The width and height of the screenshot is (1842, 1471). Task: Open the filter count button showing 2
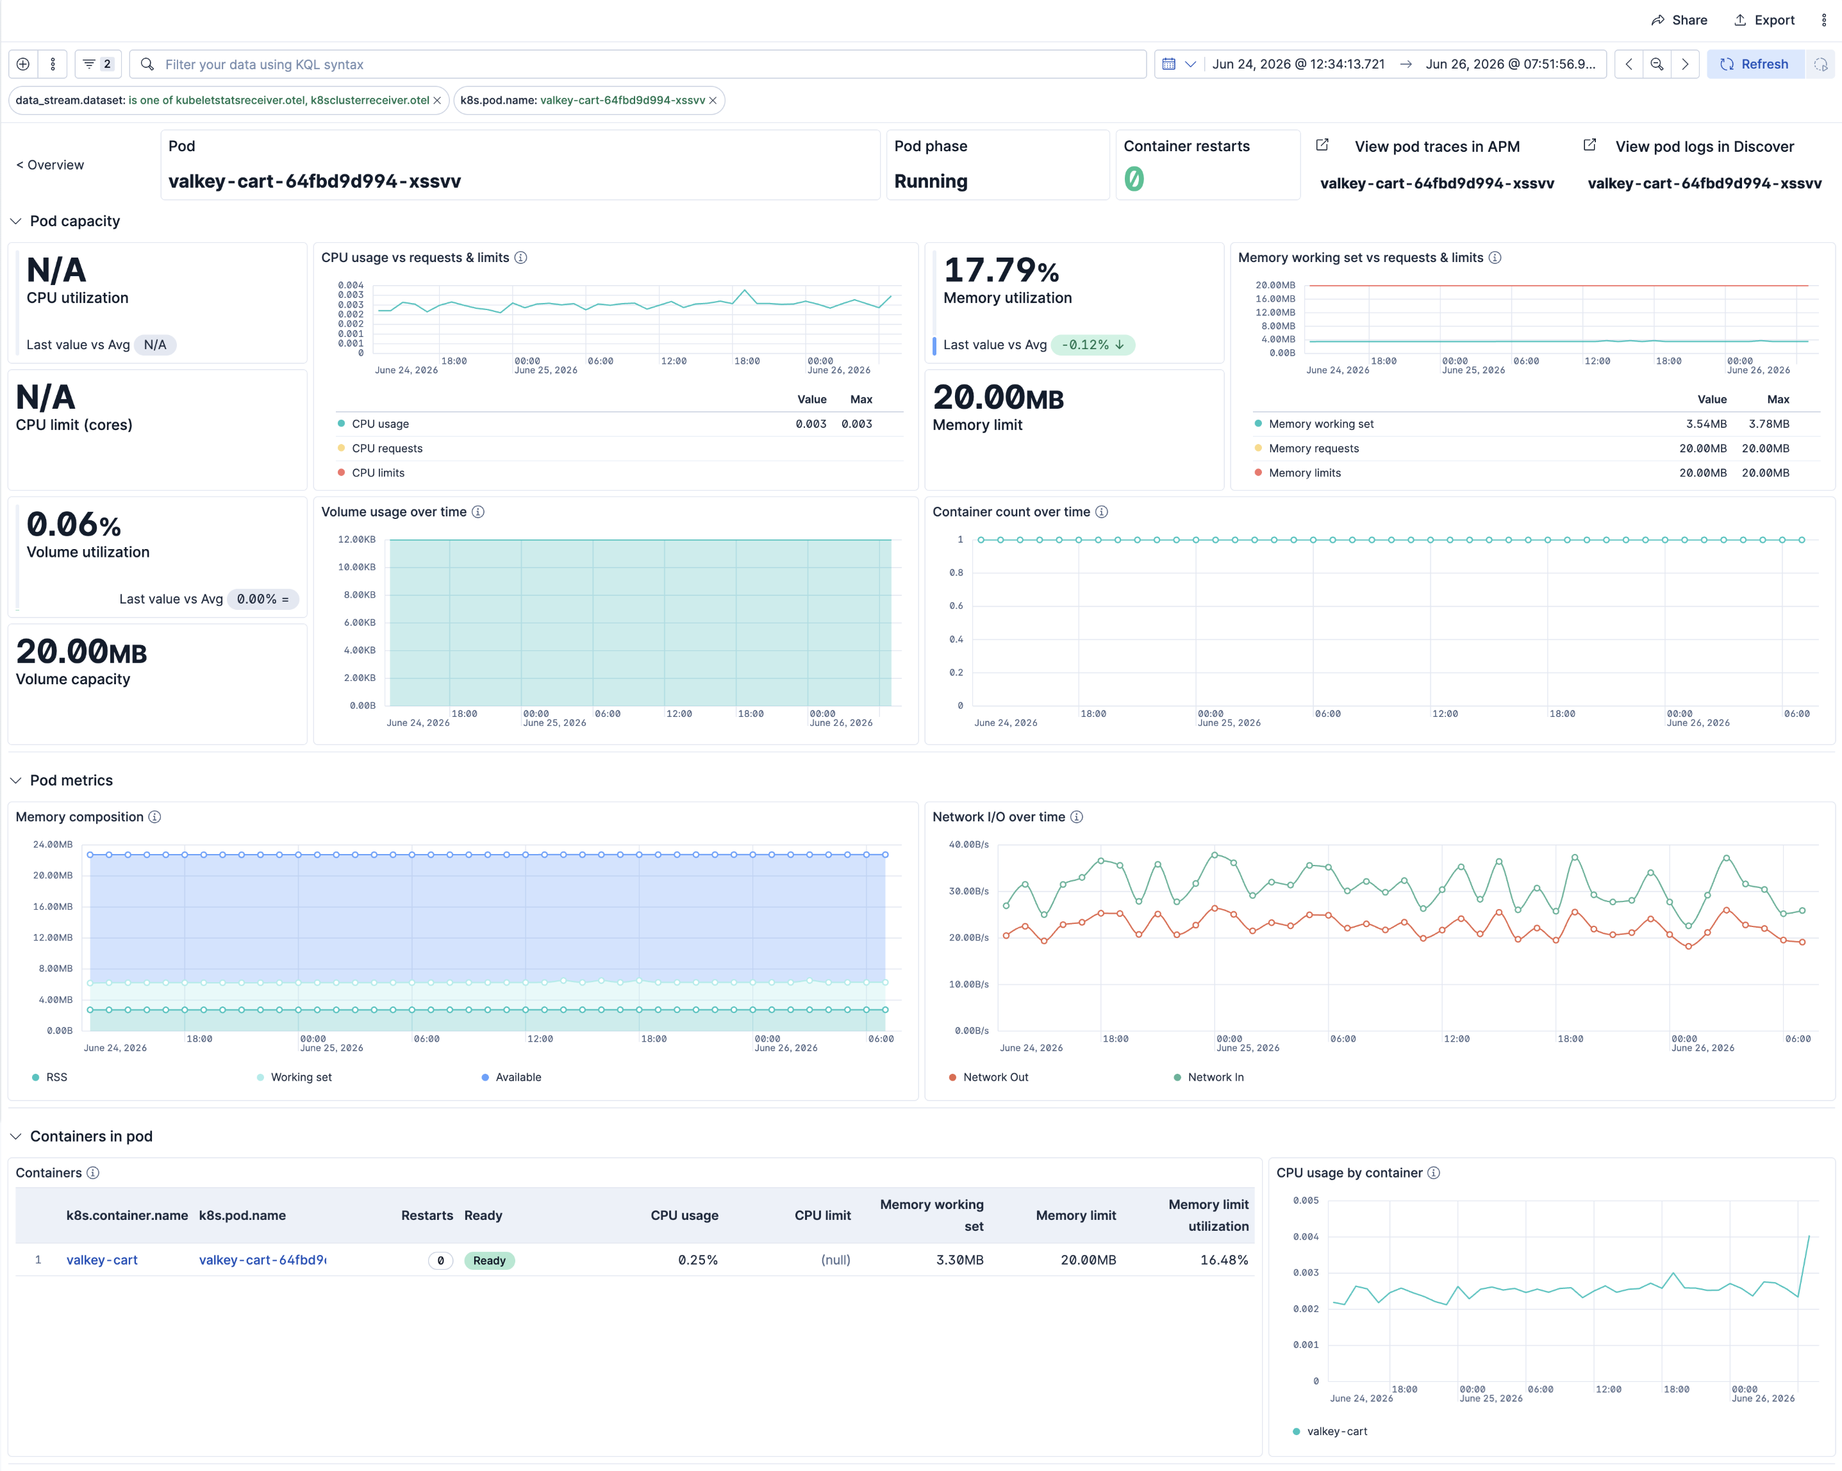point(97,64)
